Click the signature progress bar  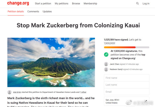click(126, 47)
